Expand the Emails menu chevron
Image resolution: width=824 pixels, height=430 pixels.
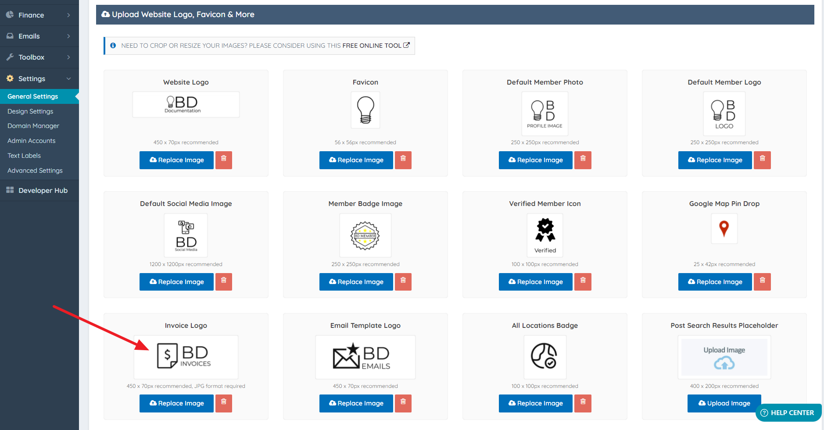(x=68, y=36)
